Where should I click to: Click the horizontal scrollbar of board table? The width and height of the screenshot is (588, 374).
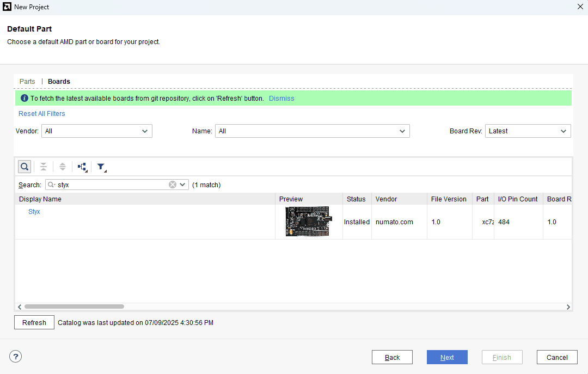(74, 306)
